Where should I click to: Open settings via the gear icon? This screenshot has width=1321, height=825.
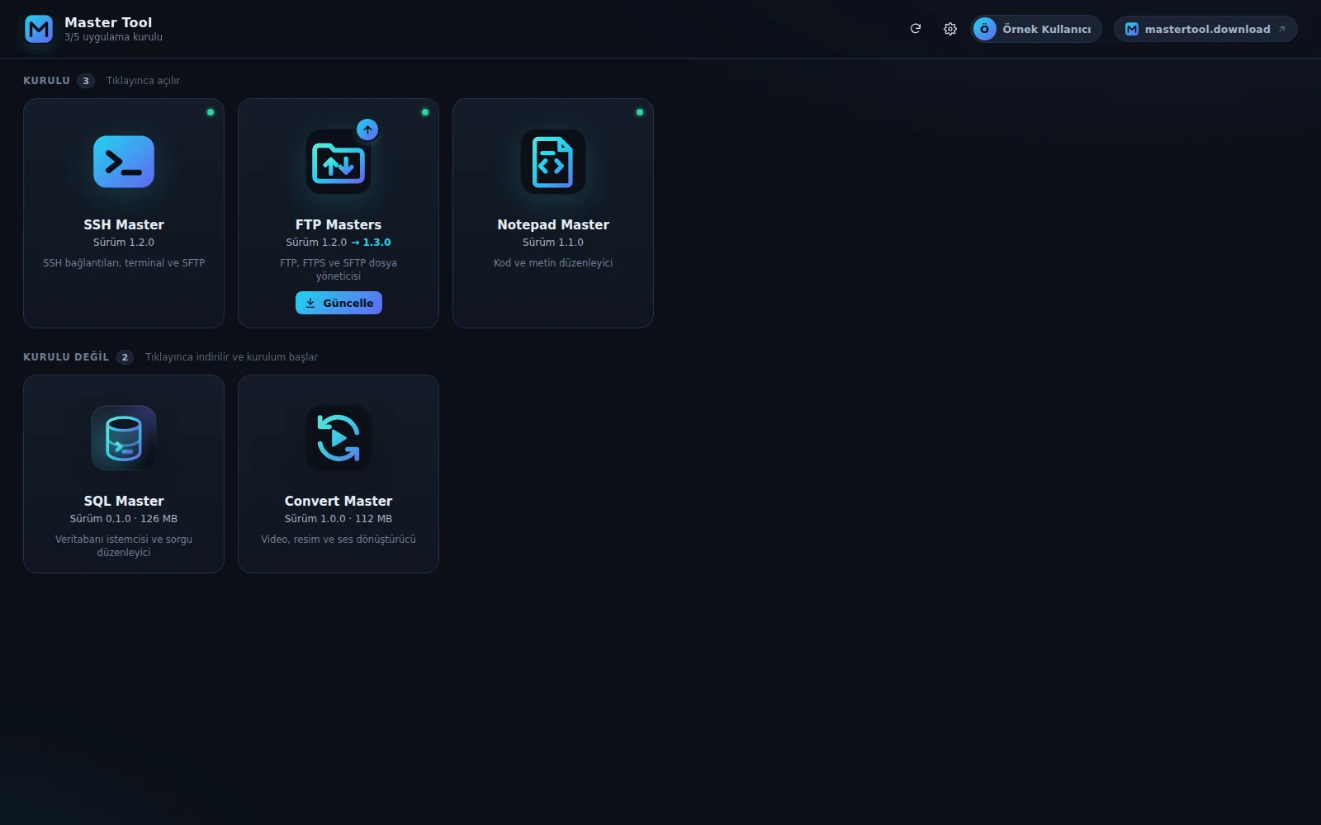pos(950,29)
